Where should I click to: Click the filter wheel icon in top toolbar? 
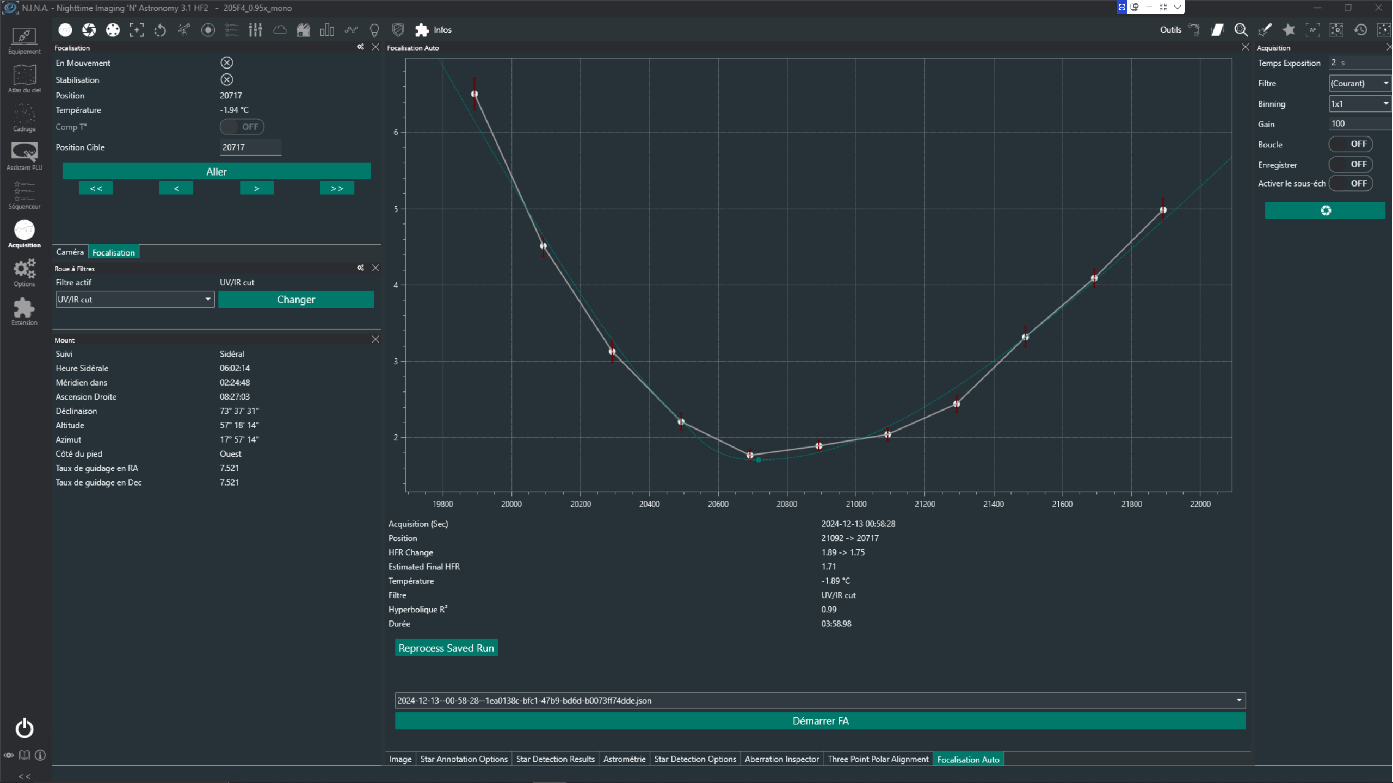tap(113, 30)
